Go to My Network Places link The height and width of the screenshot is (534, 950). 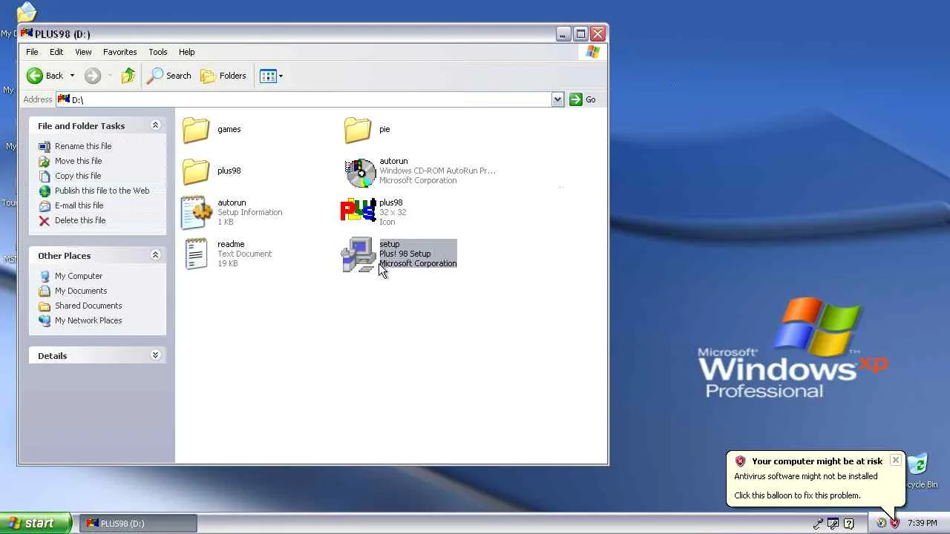click(88, 320)
